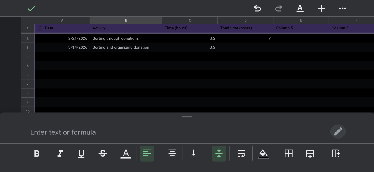Screen dimensions: 374x172
Task: Select row 4 header
Action: pyautogui.click(x=28, y=56)
